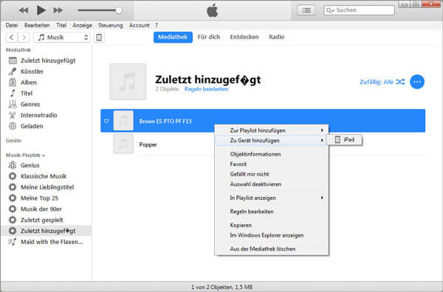Click the Brown ES PTO PF F15 artwork thumbnail

pyautogui.click(x=123, y=121)
